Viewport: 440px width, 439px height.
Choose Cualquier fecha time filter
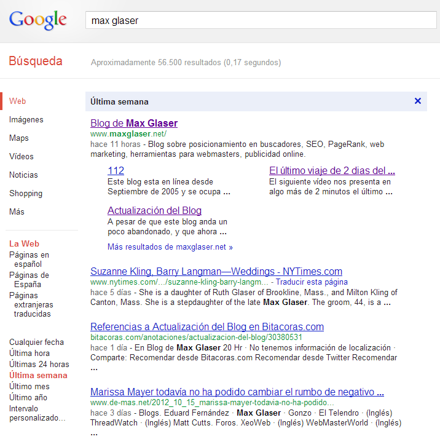point(36,342)
